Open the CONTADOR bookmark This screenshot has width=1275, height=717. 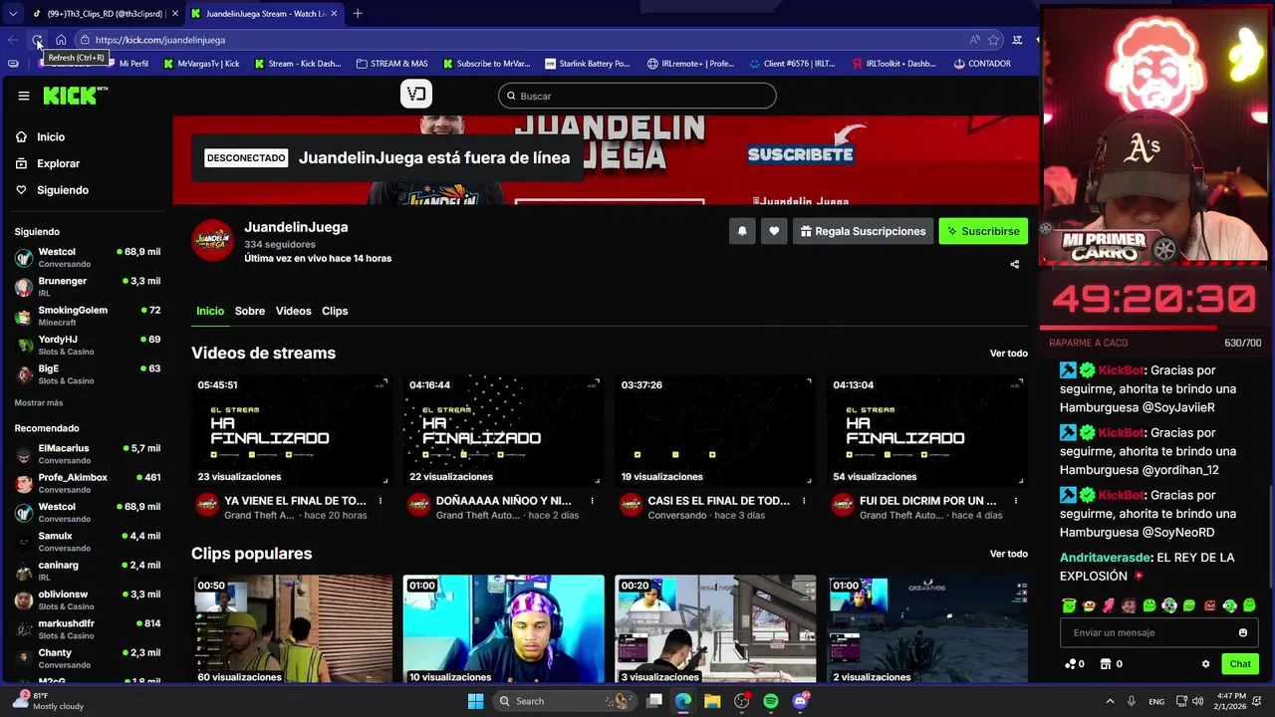[982, 64]
